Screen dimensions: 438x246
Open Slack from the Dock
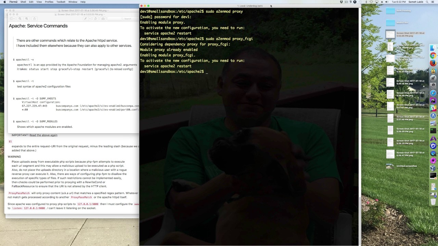[433, 109]
